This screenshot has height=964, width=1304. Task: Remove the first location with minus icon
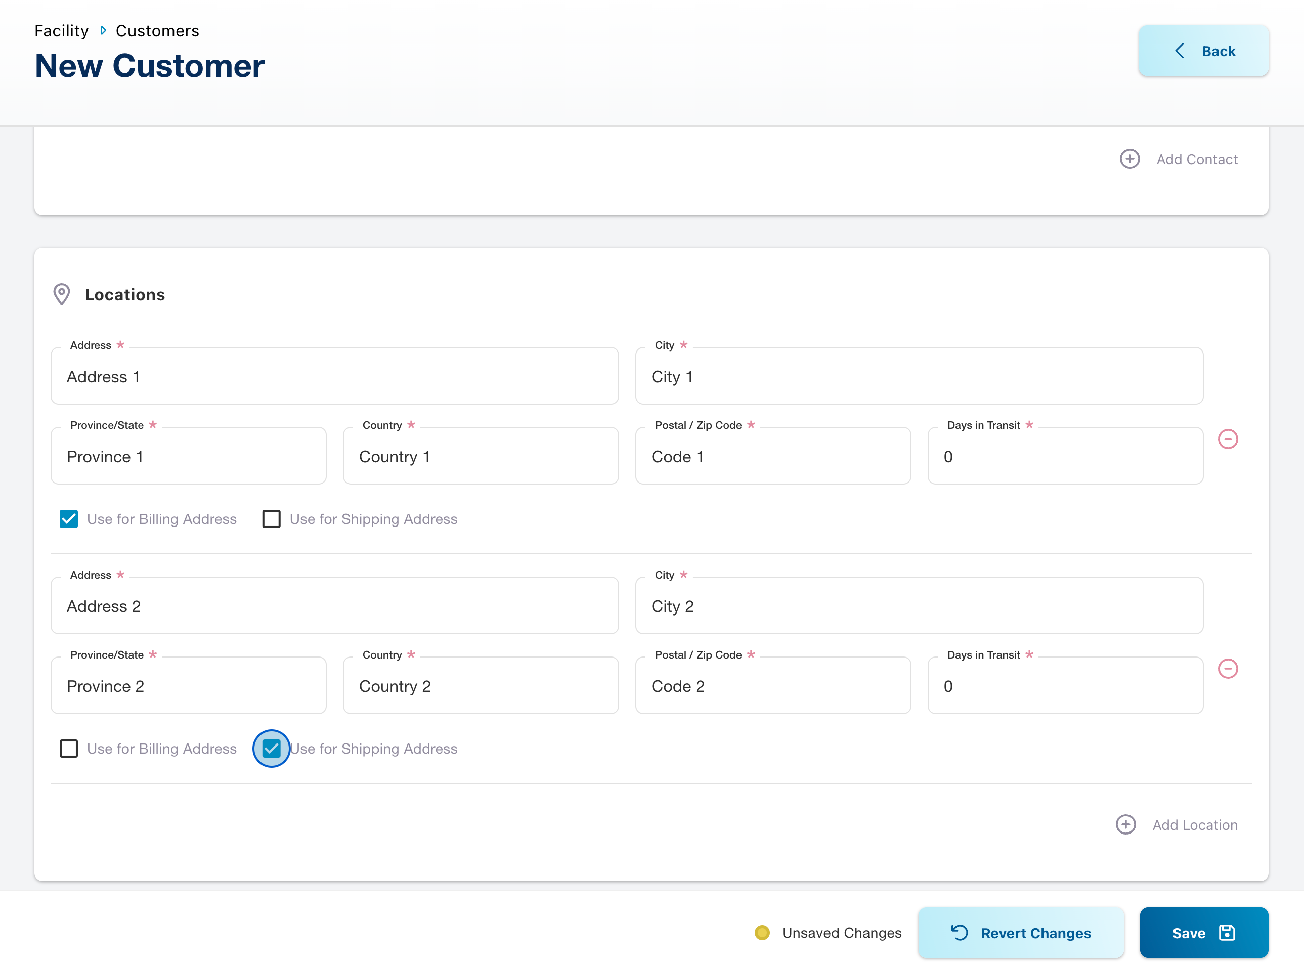[x=1228, y=439]
